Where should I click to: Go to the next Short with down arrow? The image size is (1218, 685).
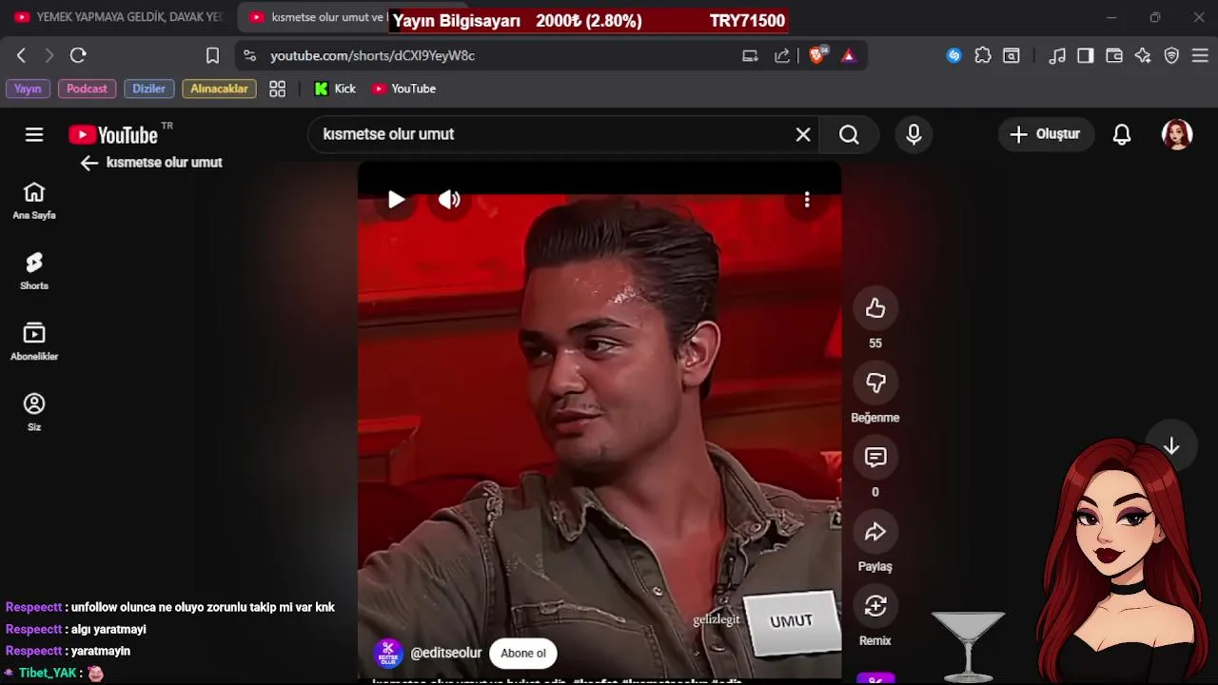pyautogui.click(x=1171, y=446)
